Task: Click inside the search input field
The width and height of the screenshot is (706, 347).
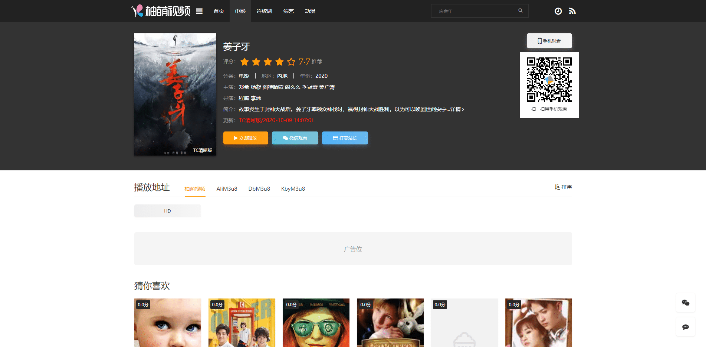Action: click(x=475, y=11)
